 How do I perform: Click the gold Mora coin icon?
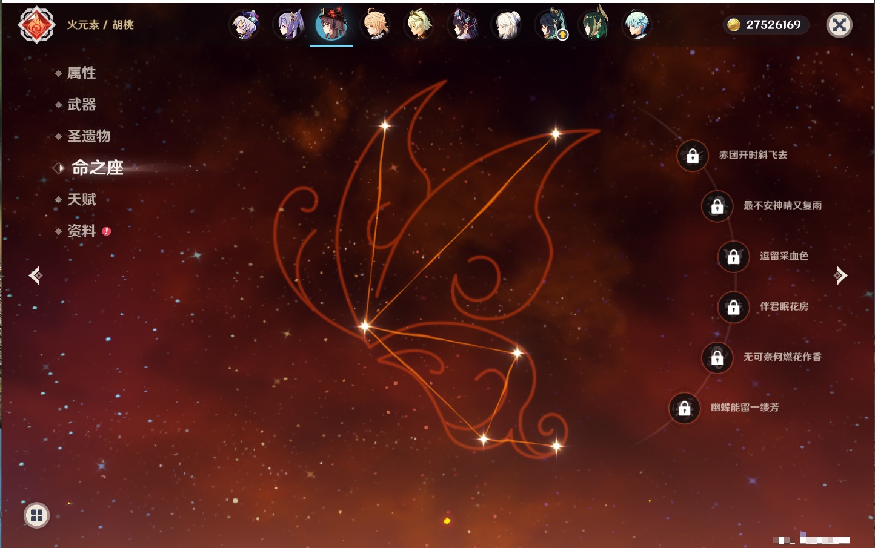[x=734, y=25]
